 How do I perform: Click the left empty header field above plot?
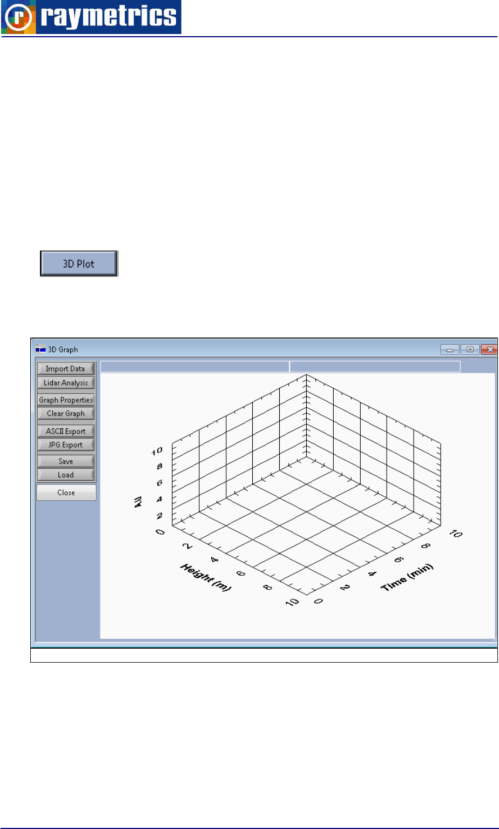[x=195, y=367]
